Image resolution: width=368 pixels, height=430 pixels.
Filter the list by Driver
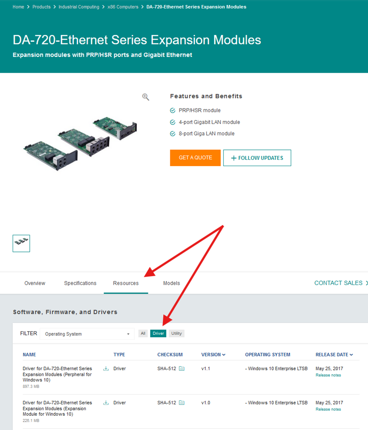point(158,333)
